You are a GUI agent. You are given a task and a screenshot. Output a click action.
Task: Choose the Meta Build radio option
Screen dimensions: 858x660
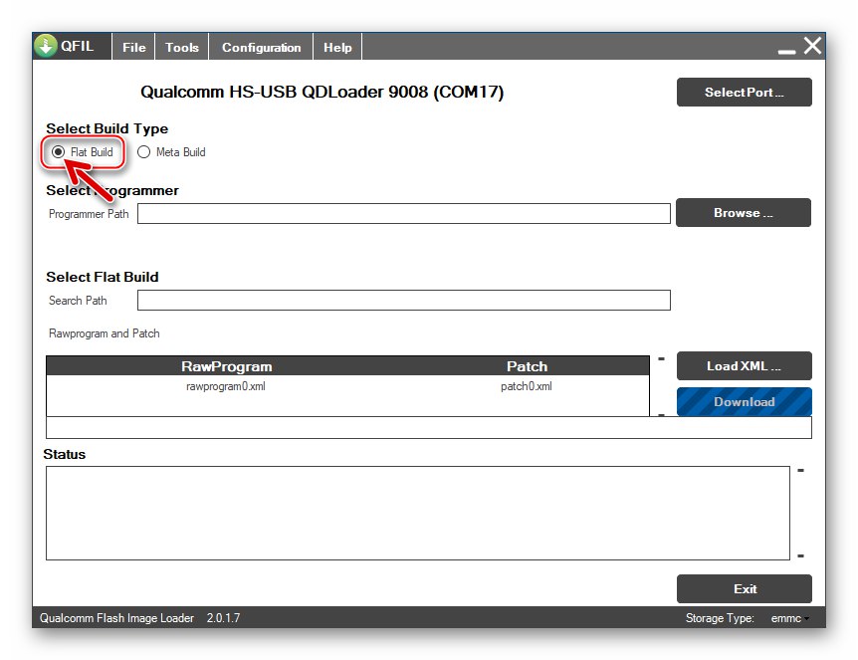coord(144,152)
